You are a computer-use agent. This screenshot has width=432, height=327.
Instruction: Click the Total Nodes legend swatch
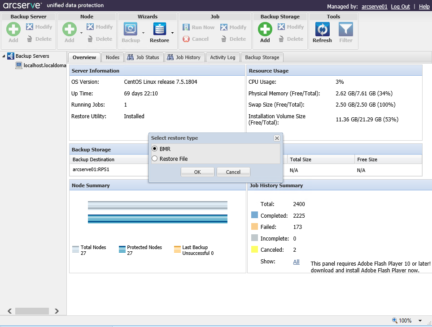click(x=75, y=249)
